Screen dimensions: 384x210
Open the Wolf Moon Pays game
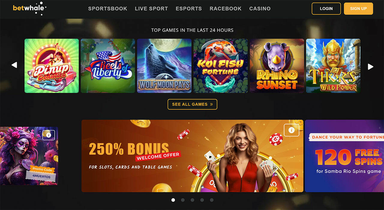tap(164, 66)
